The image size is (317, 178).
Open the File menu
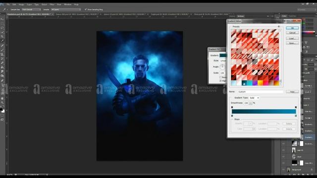click(8, 4)
